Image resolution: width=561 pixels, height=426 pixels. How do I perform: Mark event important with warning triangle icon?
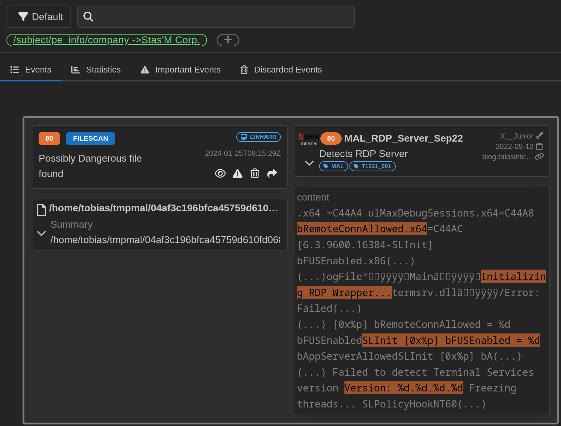(237, 174)
